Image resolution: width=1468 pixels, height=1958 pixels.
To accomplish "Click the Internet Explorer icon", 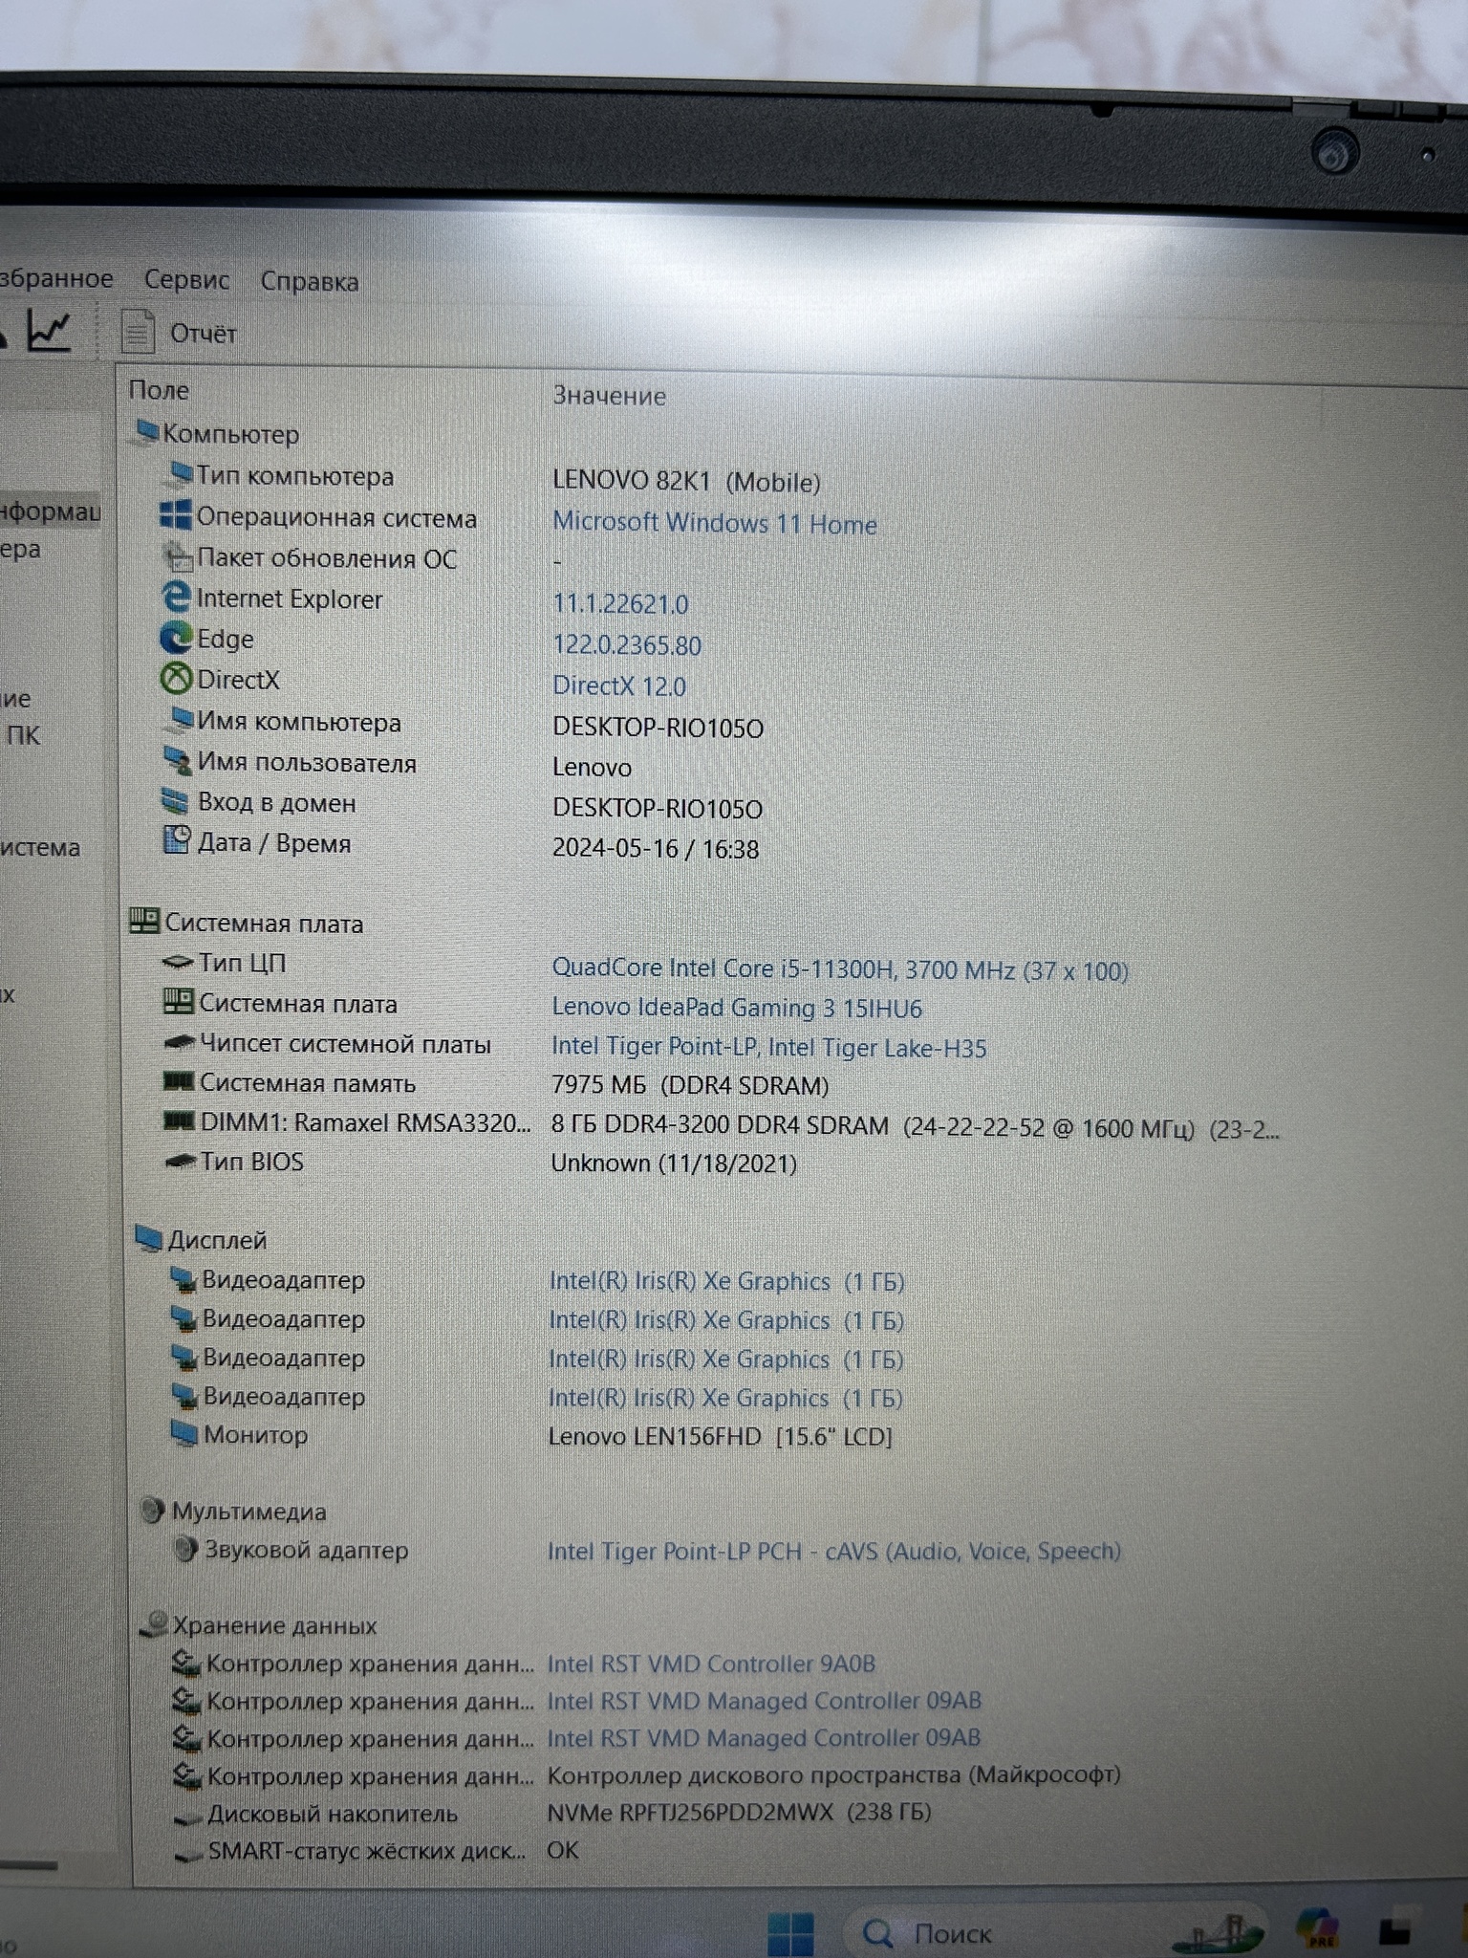I will point(176,598).
